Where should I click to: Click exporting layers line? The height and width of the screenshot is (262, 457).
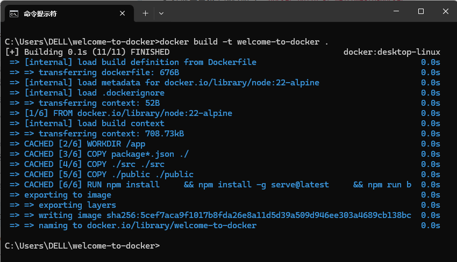pos(63,205)
